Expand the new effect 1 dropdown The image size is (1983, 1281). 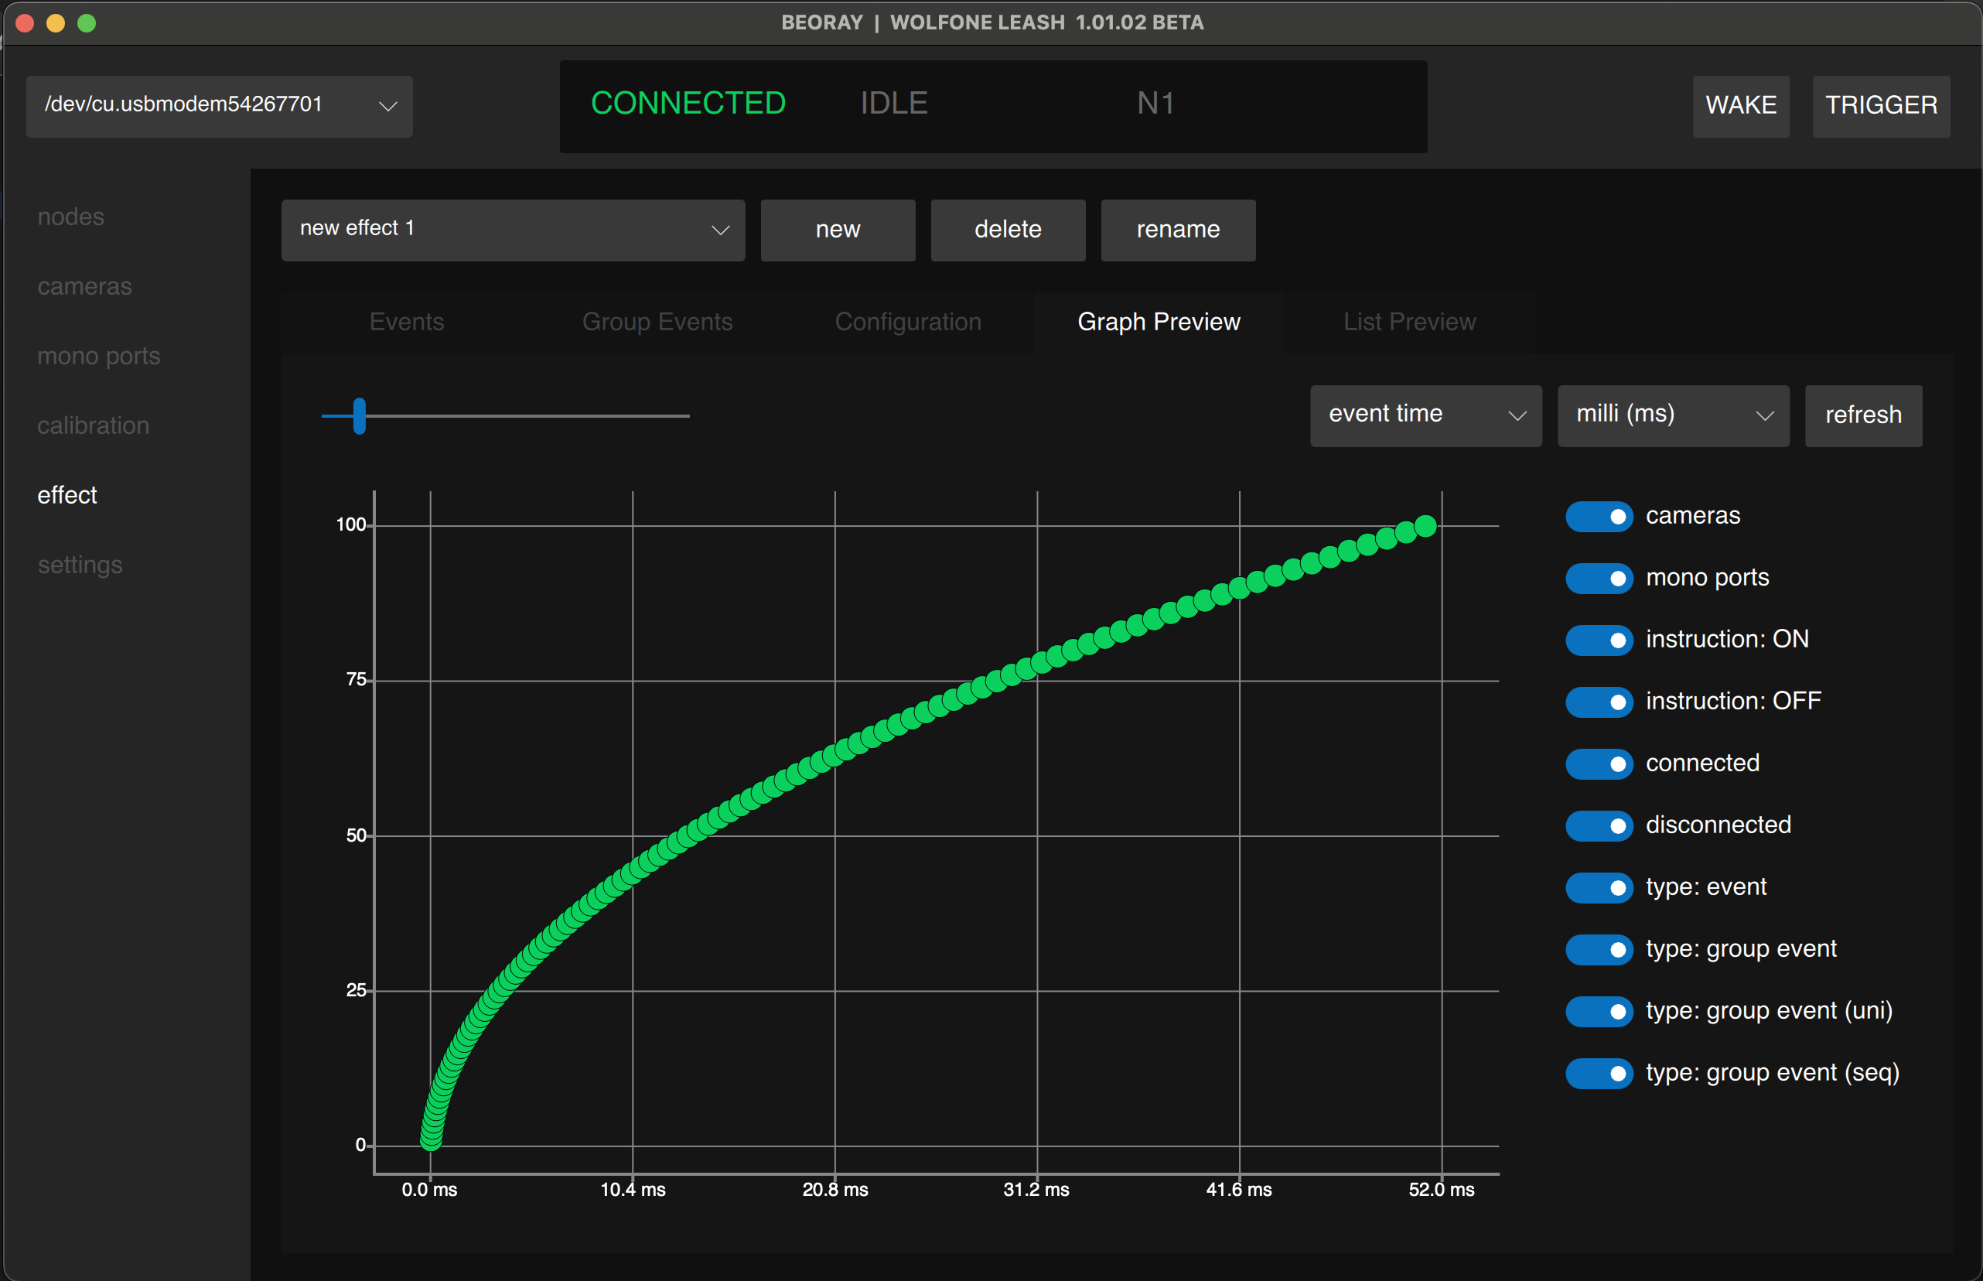point(512,230)
